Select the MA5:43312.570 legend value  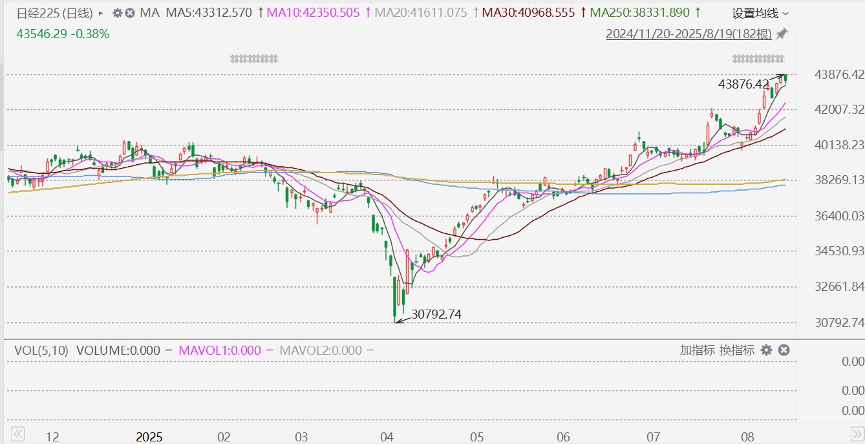[x=209, y=12]
